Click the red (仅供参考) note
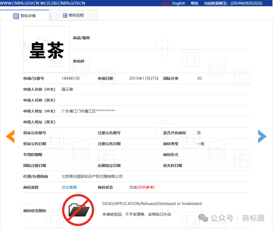This screenshot has width=273, height=229. (146, 187)
